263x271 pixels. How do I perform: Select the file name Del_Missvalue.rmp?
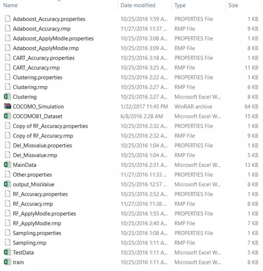35,155
